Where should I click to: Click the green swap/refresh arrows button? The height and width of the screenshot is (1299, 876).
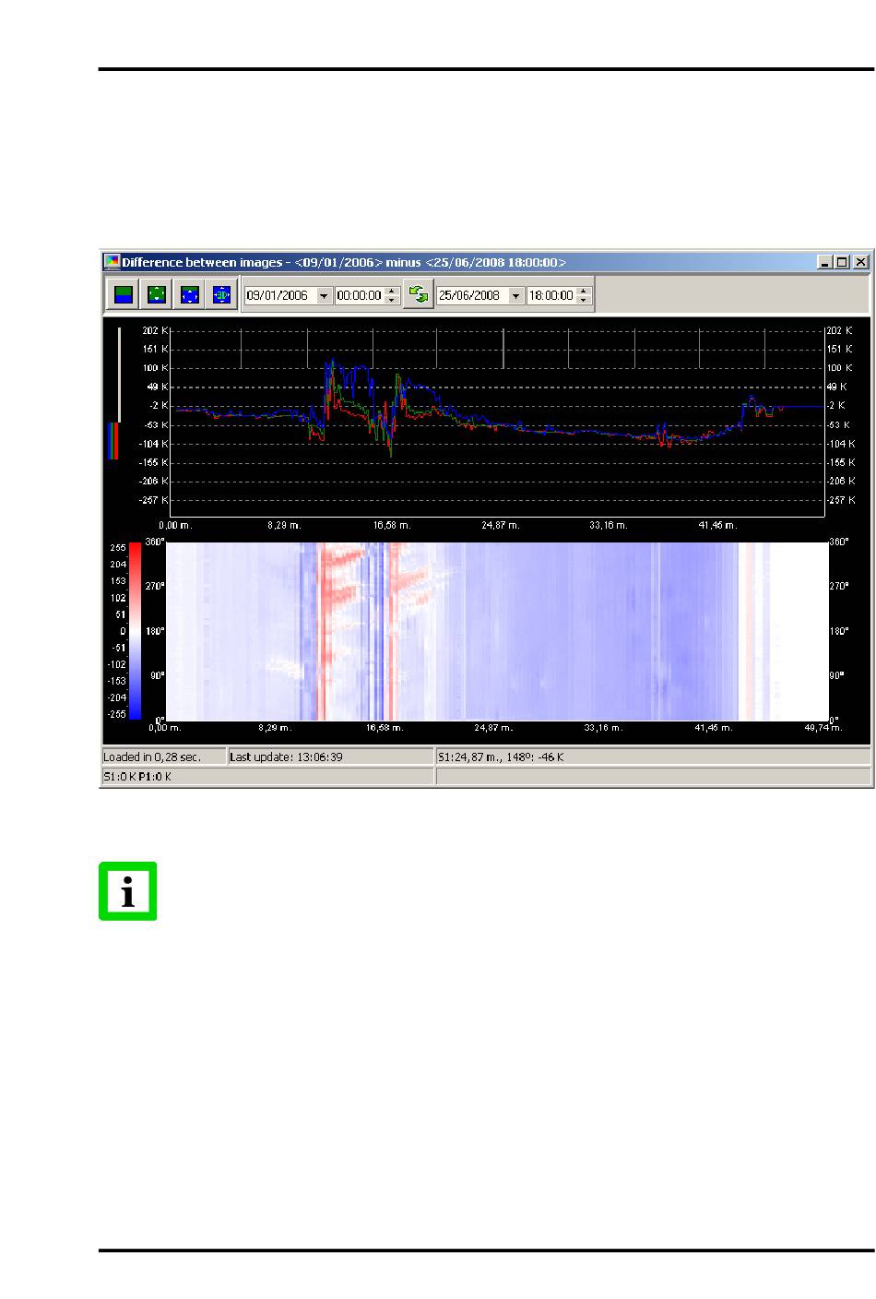click(x=419, y=295)
